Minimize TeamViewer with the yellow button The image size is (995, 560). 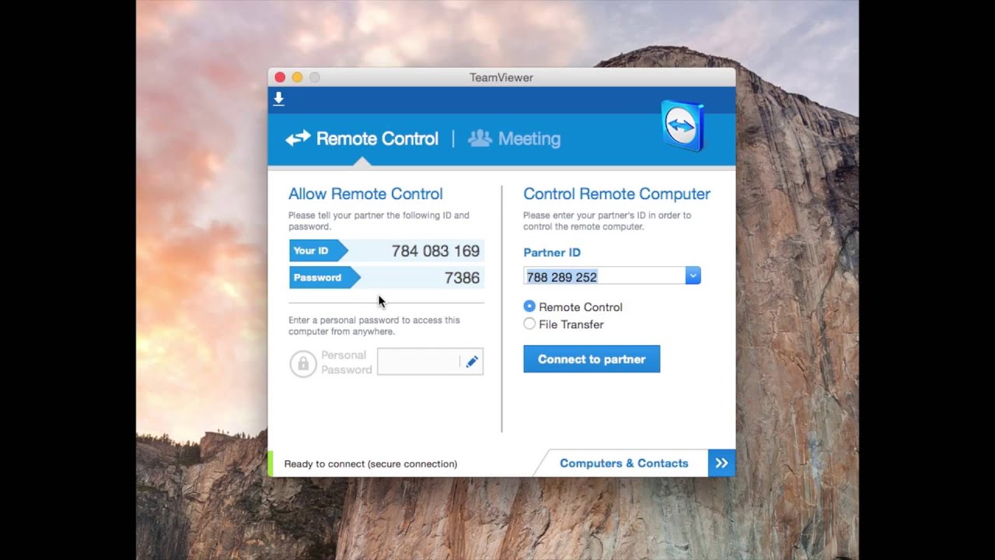point(297,77)
